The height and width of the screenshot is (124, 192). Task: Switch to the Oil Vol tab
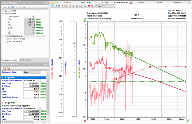pyautogui.click(x=141, y=2)
